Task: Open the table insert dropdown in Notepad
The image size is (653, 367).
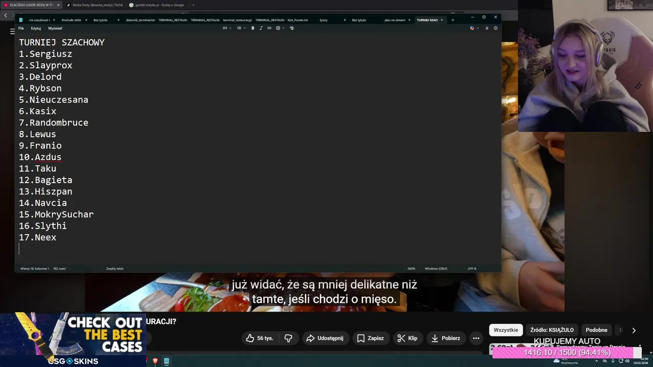Action: pyautogui.click(x=280, y=28)
